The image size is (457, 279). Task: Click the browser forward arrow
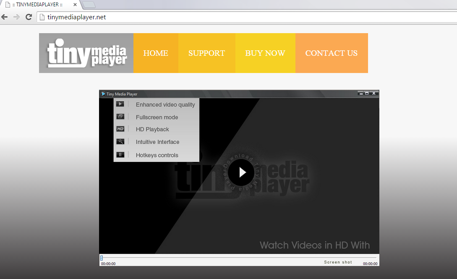(x=17, y=17)
